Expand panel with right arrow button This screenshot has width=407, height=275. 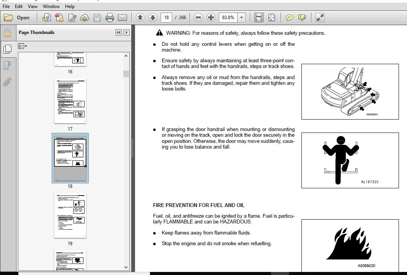click(x=126, y=32)
